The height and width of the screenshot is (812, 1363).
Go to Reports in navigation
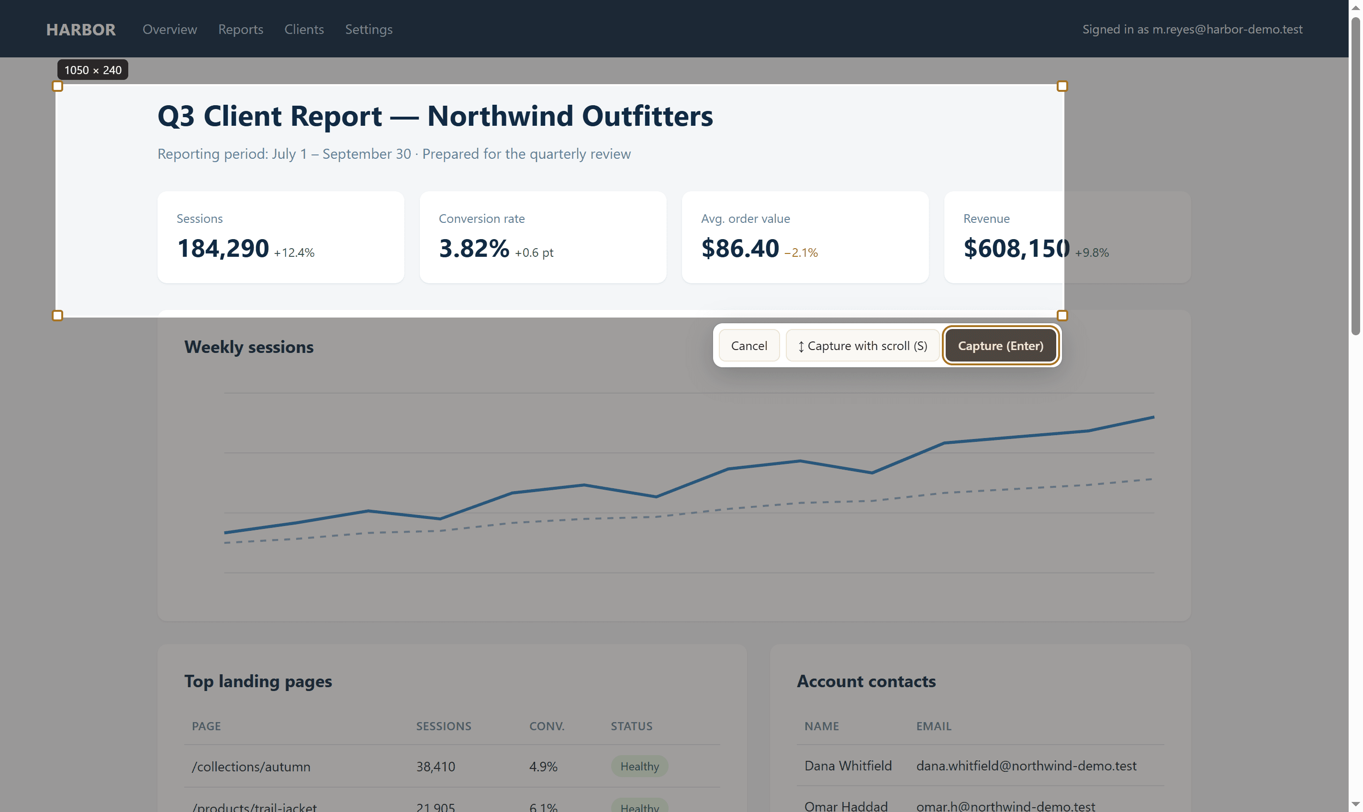point(240,29)
